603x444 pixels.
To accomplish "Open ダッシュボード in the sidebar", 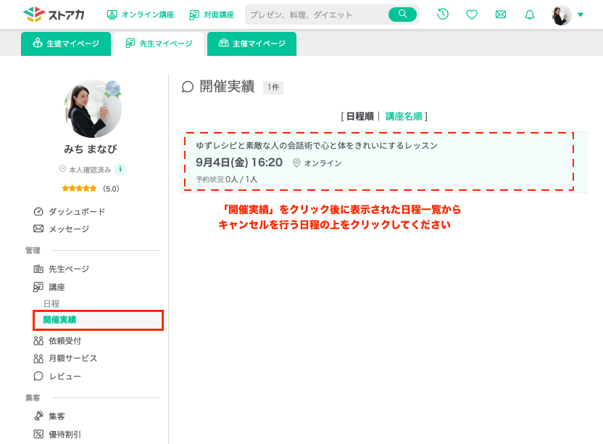I will click(x=70, y=211).
